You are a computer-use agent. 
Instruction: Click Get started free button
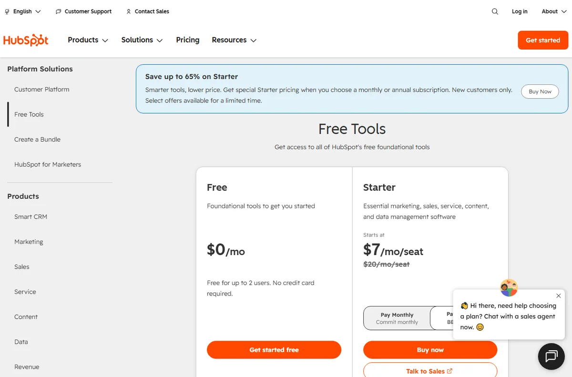click(x=274, y=350)
